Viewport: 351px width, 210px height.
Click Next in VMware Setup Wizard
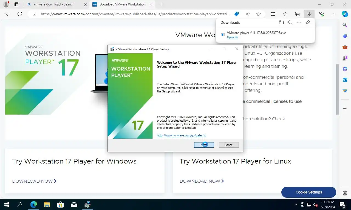[x=204, y=145]
